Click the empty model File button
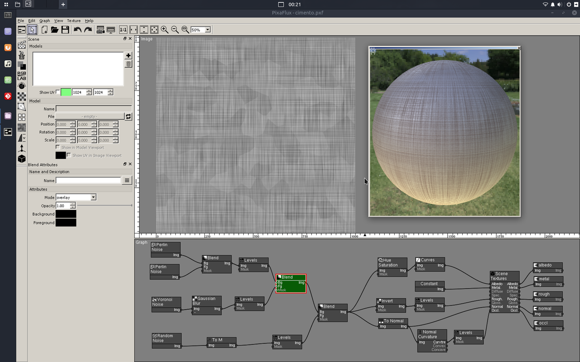 (90, 116)
